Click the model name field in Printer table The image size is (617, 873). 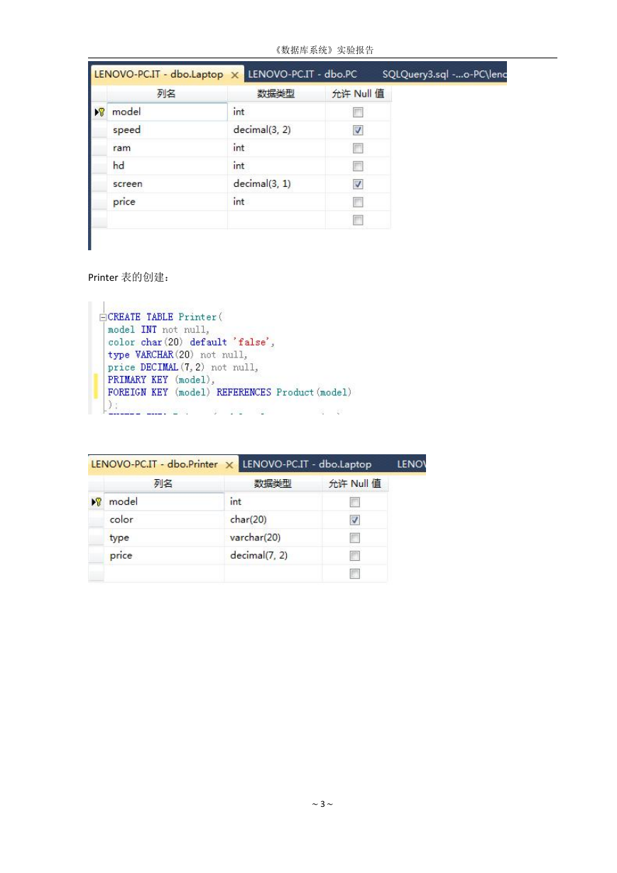pyautogui.click(x=164, y=501)
